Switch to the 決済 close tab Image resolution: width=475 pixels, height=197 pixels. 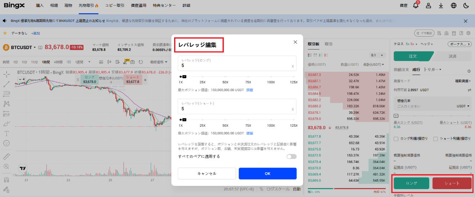coord(452,56)
